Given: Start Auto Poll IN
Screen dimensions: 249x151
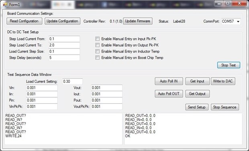Looking at the screenshot, I should click(x=169, y=81).
